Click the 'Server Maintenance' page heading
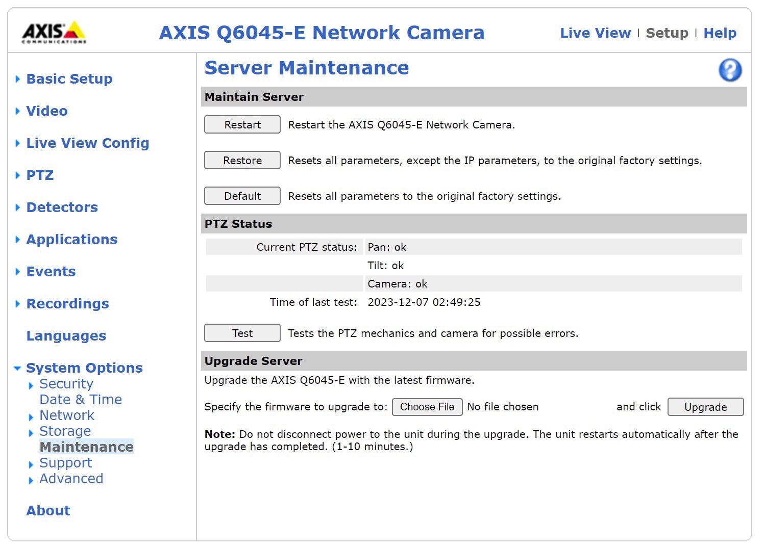Screen dimensions: 764x549 [307, 68]
